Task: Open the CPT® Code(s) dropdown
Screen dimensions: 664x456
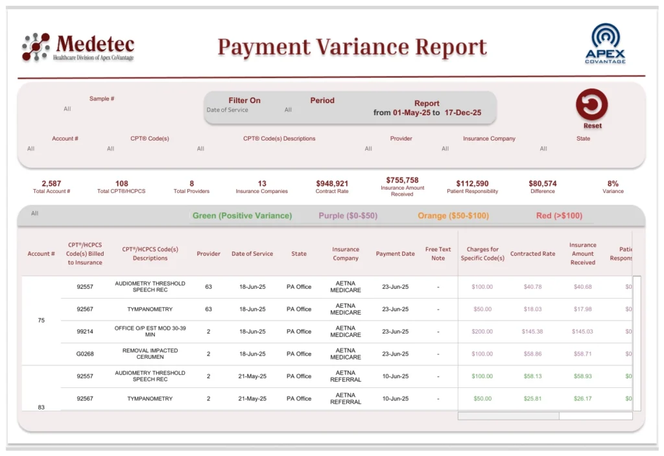Action: click(110, 148)
